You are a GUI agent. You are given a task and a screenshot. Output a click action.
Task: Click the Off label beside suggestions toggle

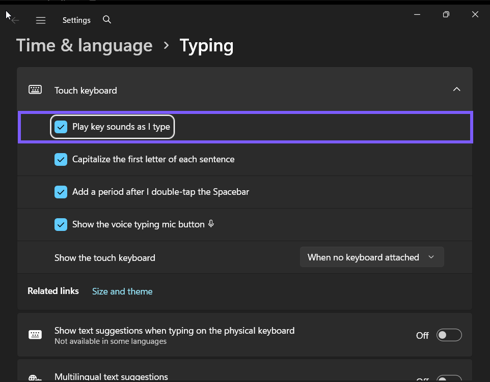coord(422,336)
